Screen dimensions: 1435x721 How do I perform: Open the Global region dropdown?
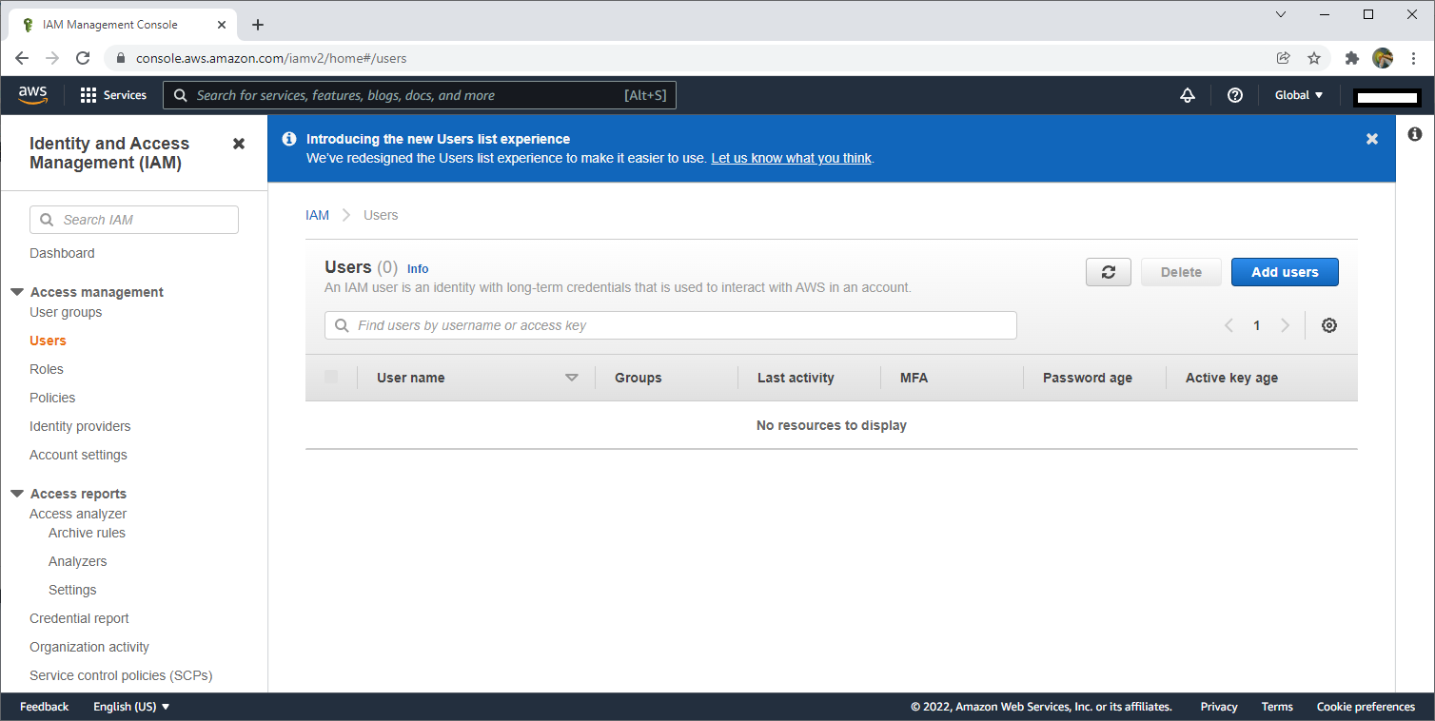[x=1299, y=95]
